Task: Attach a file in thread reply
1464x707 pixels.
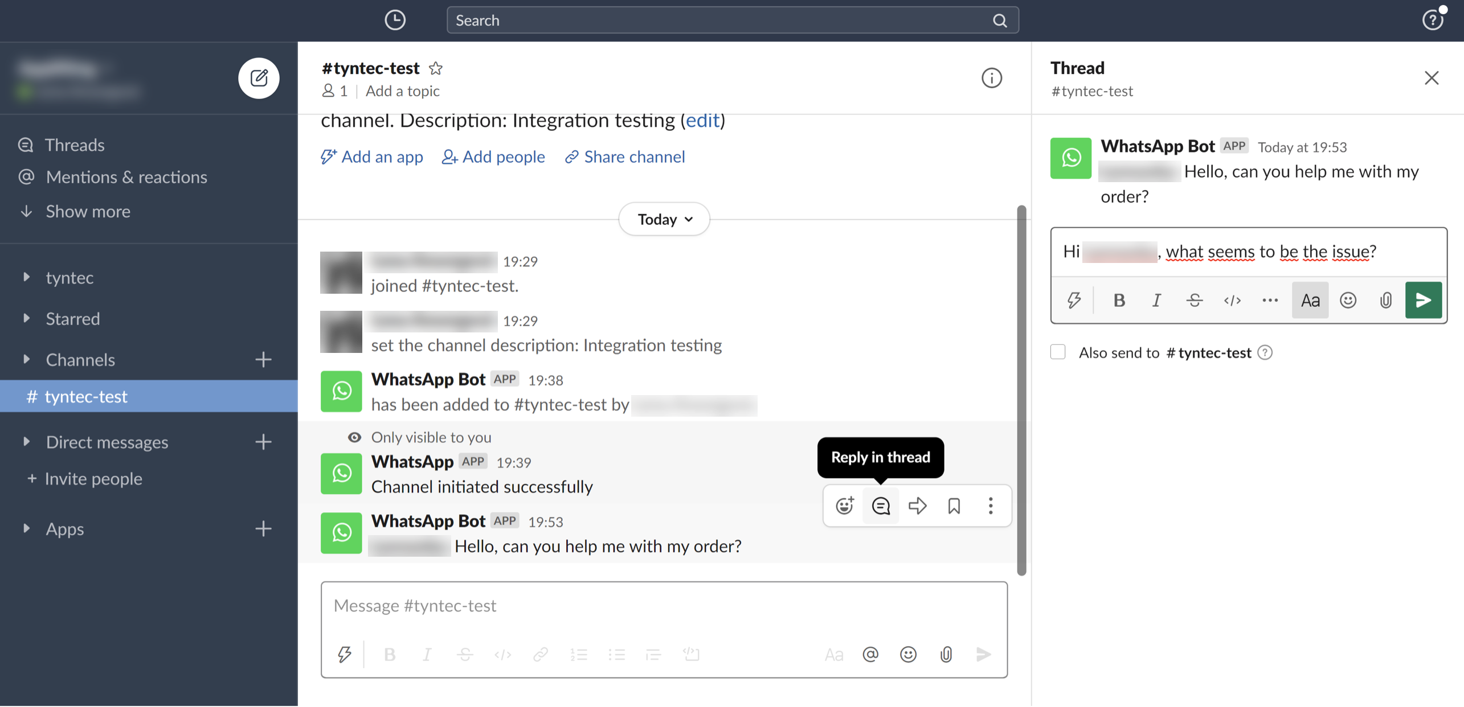Action: [1385, 300]
